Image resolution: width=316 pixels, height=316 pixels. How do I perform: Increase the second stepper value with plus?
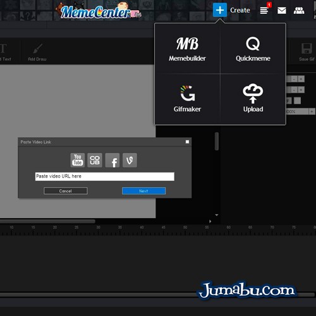pyautogui.click(x=301, y=90)
